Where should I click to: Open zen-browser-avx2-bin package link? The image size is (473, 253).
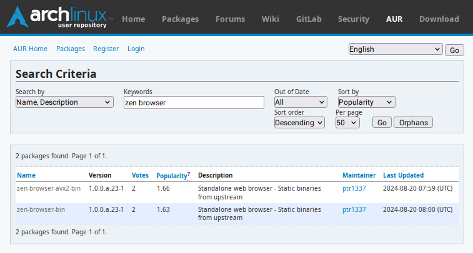coord(49,188)
